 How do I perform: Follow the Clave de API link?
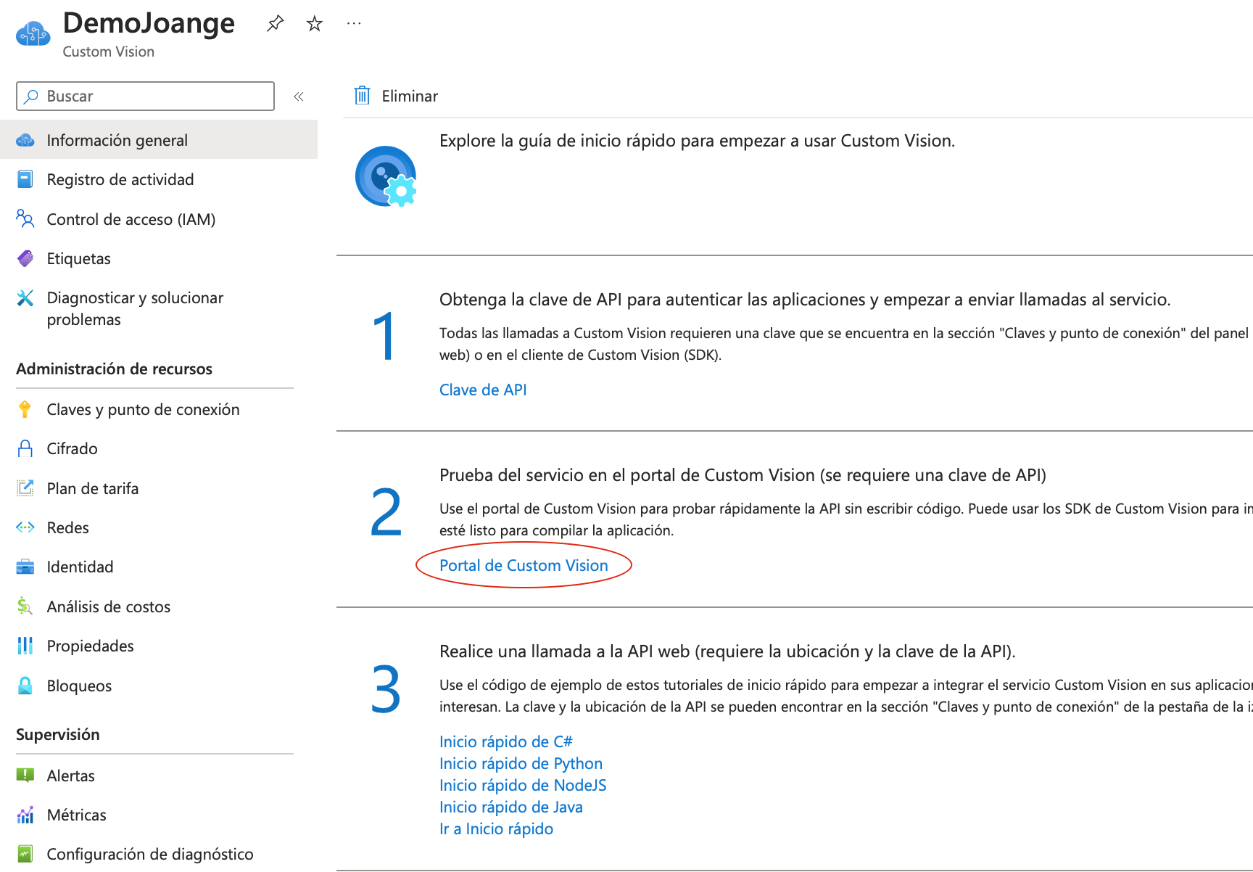click(483, 390)
